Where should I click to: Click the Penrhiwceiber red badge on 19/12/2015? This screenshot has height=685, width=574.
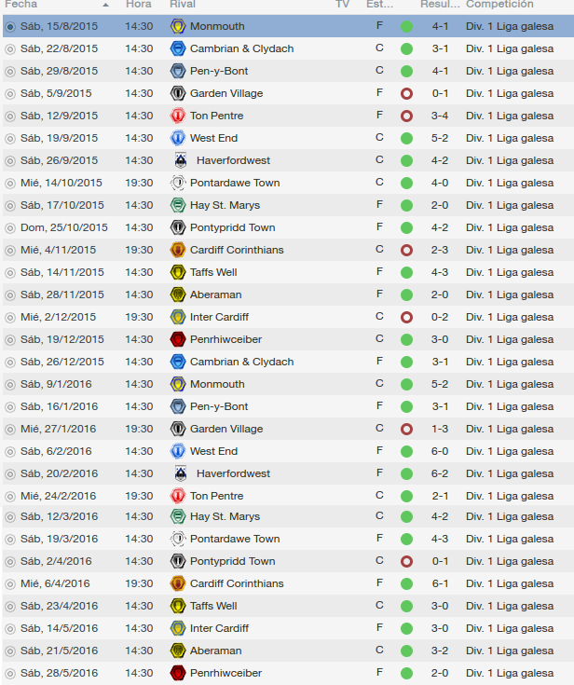tap(178, 339)
